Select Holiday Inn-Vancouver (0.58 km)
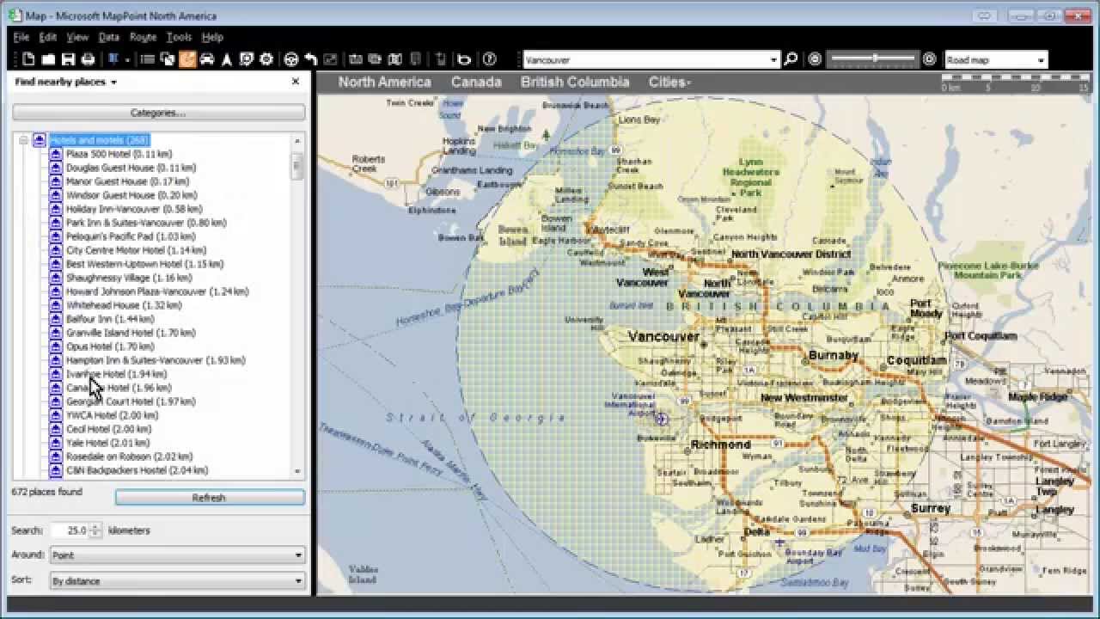This screenshot has width=1100, height=619. tap(134, 209)
